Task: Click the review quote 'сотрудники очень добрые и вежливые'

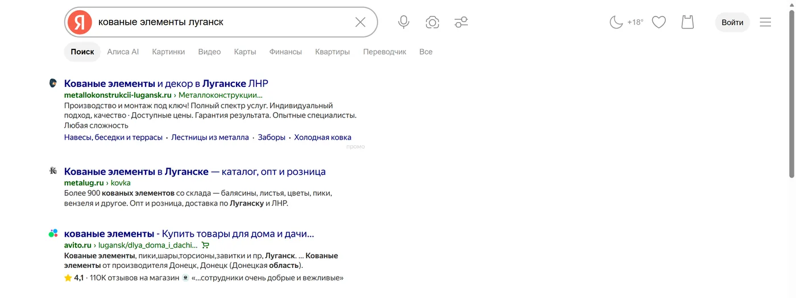Action: 267,278
